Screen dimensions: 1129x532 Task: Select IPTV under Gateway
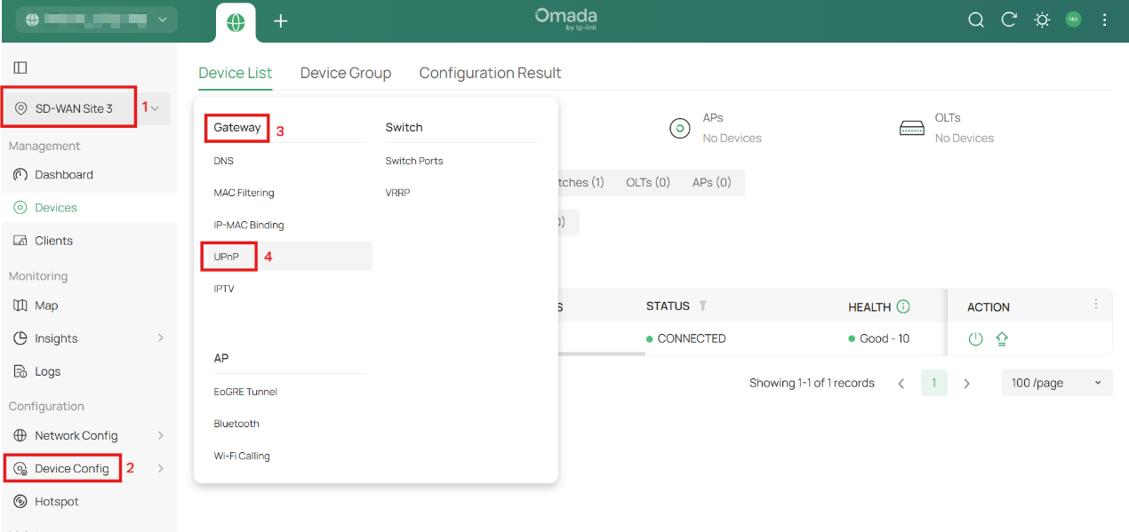coord(224,289)
